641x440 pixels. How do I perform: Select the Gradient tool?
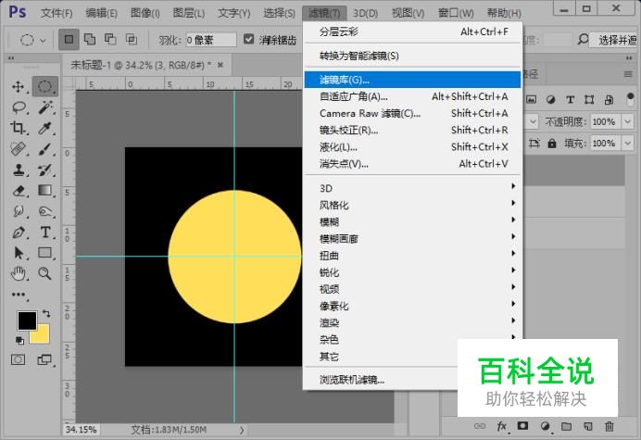click(45, 191)
